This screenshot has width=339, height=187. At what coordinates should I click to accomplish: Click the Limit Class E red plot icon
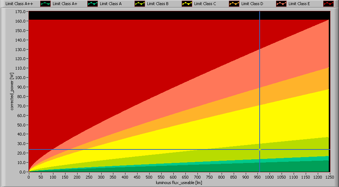pyautogui.click(x=328, y=4)
